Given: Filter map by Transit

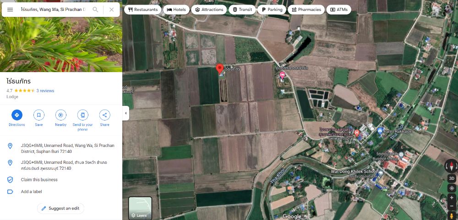Looking at the screenshot, I should (x=242, y=10).
